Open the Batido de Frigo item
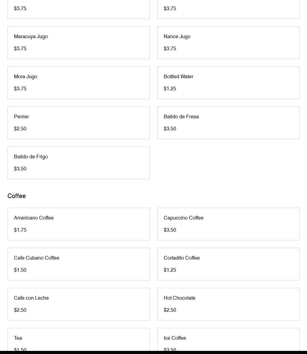Image resolution: width=307 pixels, height=354 pixels. pyautogui.click(x=78, y=163)
